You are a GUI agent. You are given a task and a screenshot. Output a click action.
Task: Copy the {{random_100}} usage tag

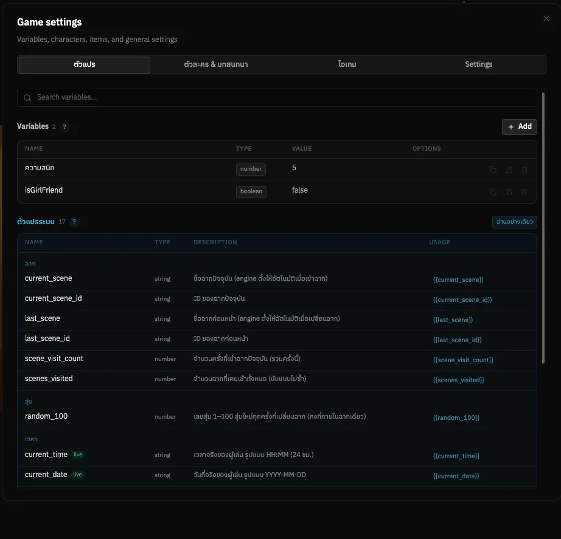(456, 417)
